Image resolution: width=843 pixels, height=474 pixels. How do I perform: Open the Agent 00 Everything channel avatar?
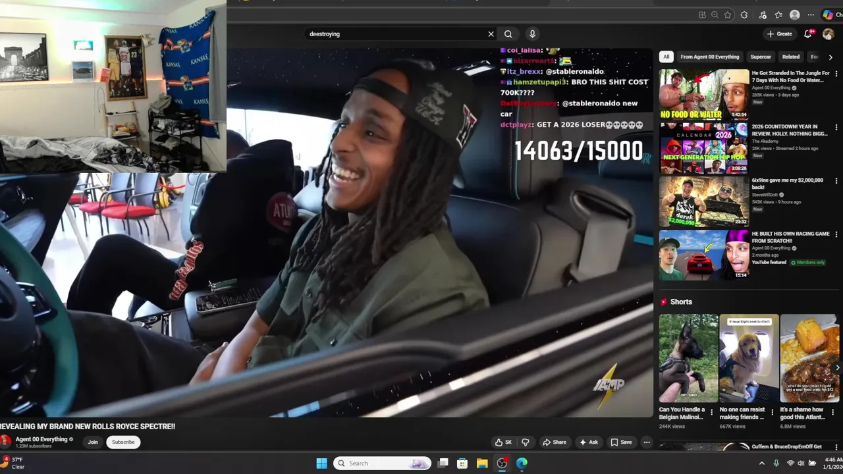click(x=6, y=442)
